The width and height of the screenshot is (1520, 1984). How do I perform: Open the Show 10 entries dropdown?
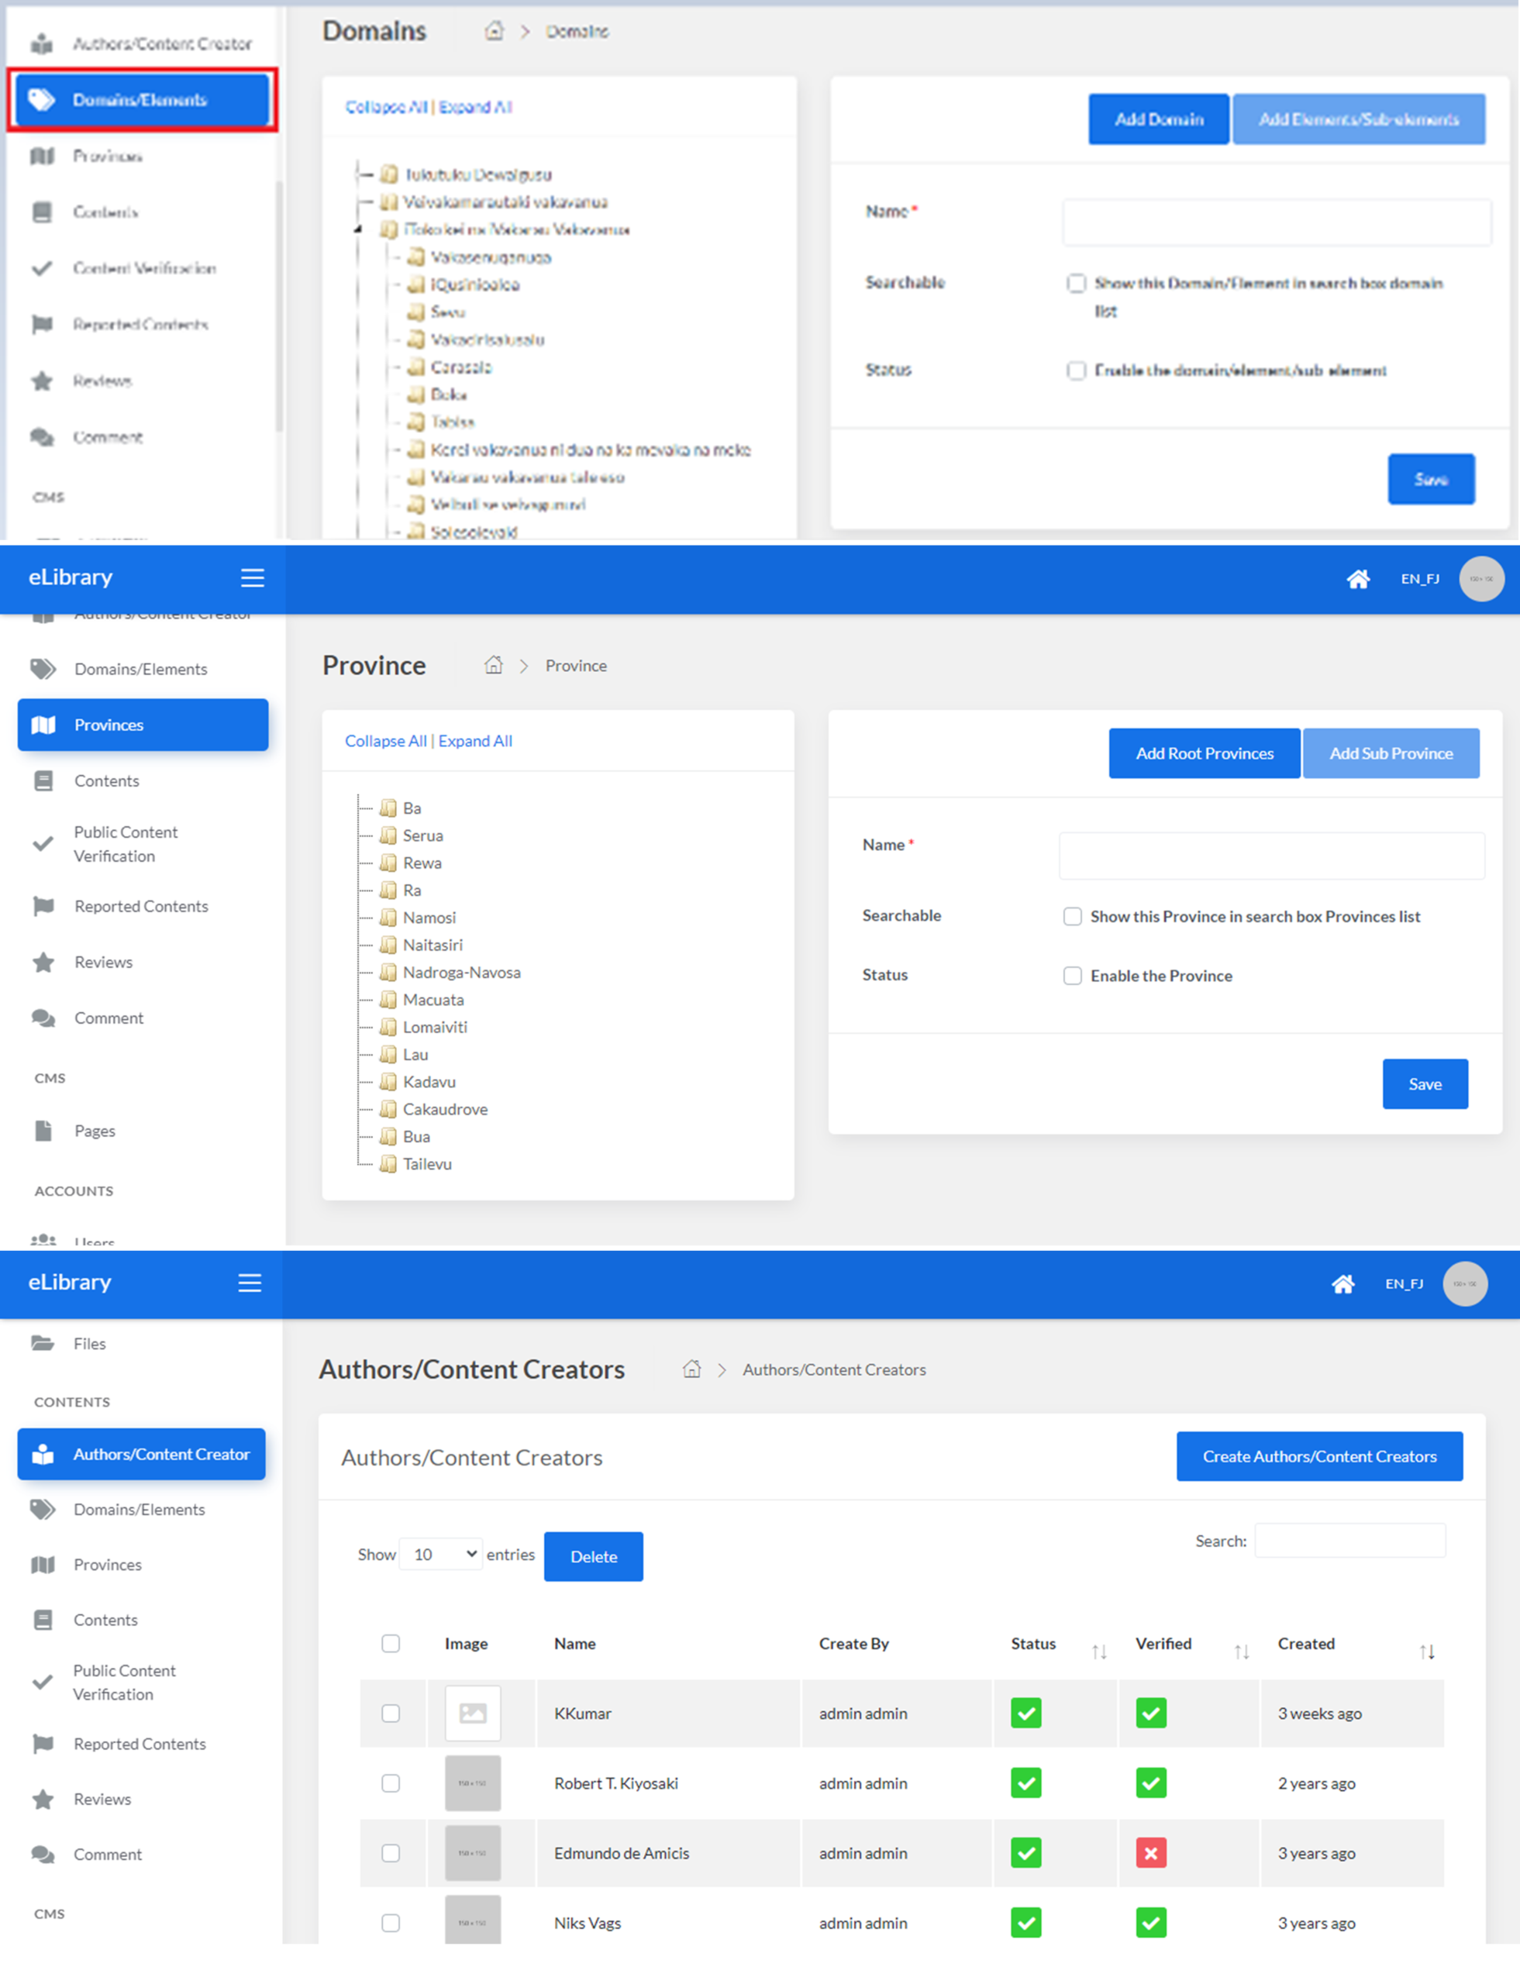pyautogui.click(x=440, y=1555)
